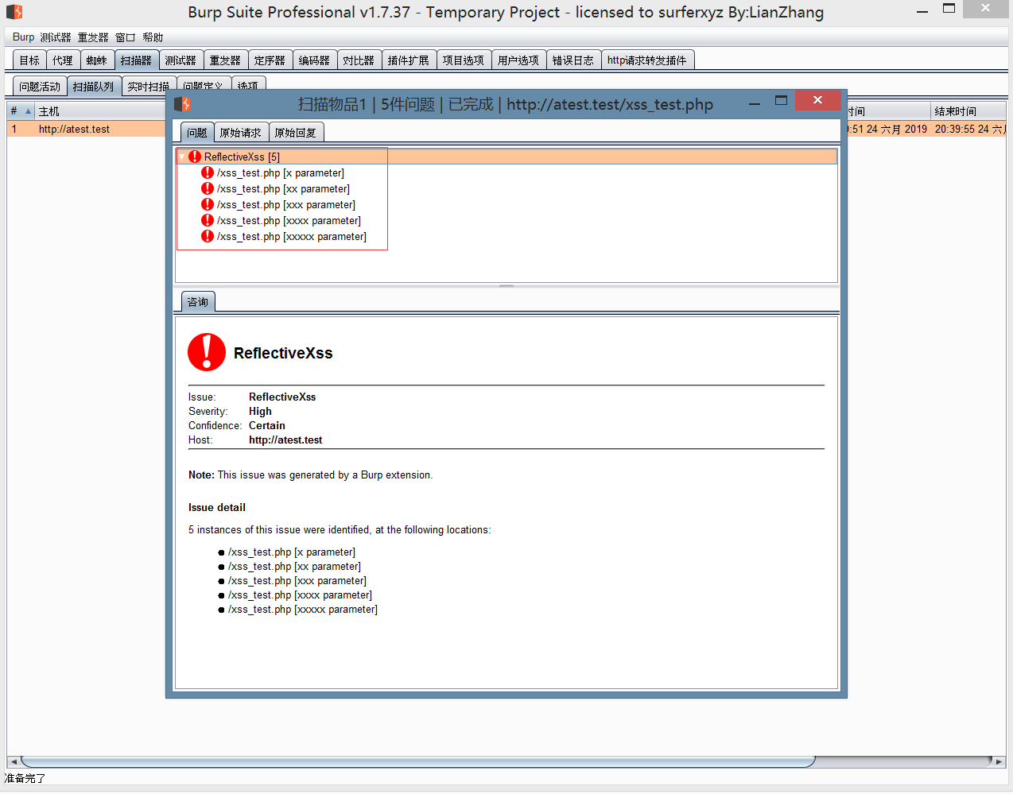Select the 扫描队列 sub-tab
This screenshot has height=794, width=1013.
(93, 87)
